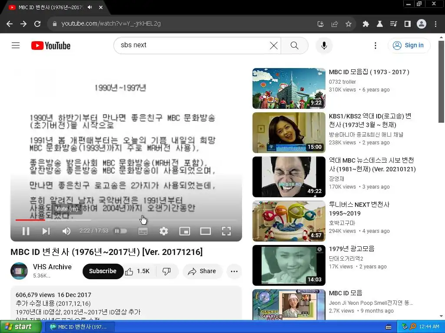Click the orange search tray icon
The width and height of the screenshot is (445, 333).
pos(413,326)
